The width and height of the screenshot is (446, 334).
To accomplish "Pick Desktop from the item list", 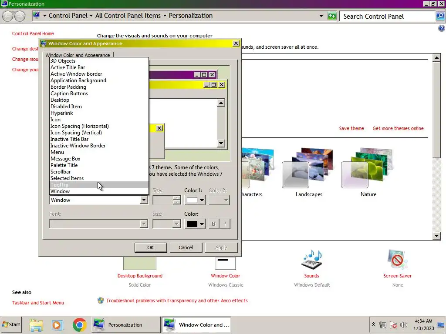I will [x=99, y=100].
